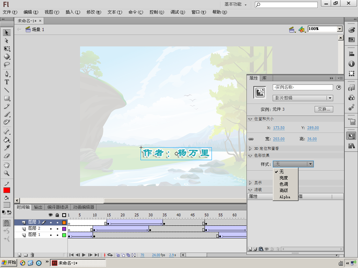Image resolution: width=358 pixels, height=268 pixels.
Task: Select the 3D Rotation tool
Action: click(x=7, y=57)
